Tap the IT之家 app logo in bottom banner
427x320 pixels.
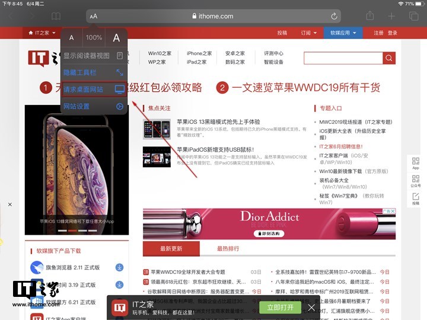(120, 308)
